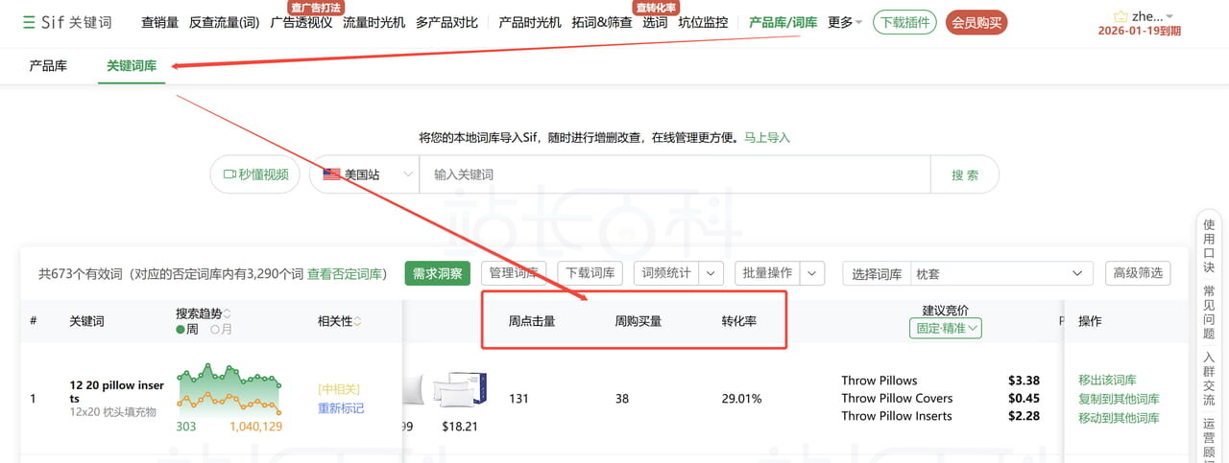Screen dimensions: 1229x463
Task: Open 常见问题 in side panel
Action: (1209, 312)
